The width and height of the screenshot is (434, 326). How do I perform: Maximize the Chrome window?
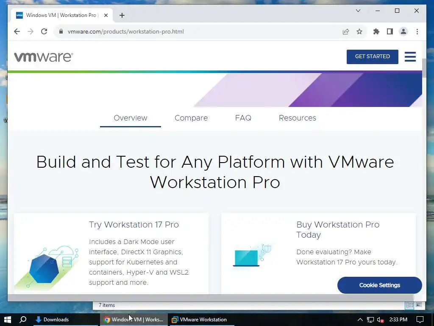[397, 11]
